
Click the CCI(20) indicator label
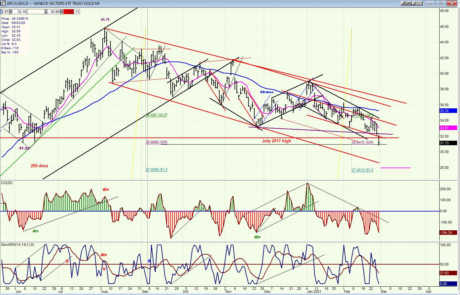click(x=7, y=183)
